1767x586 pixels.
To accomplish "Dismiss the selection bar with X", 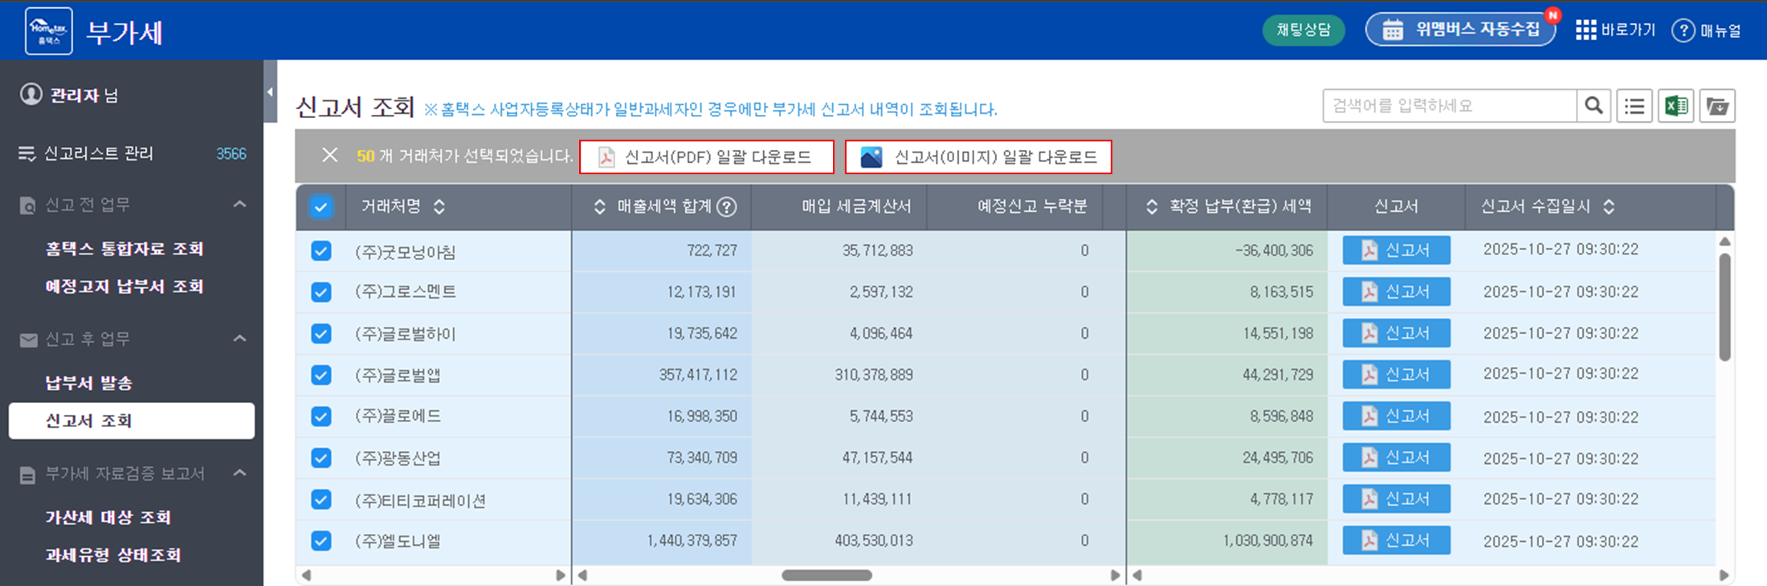I will tap(329, 155).
